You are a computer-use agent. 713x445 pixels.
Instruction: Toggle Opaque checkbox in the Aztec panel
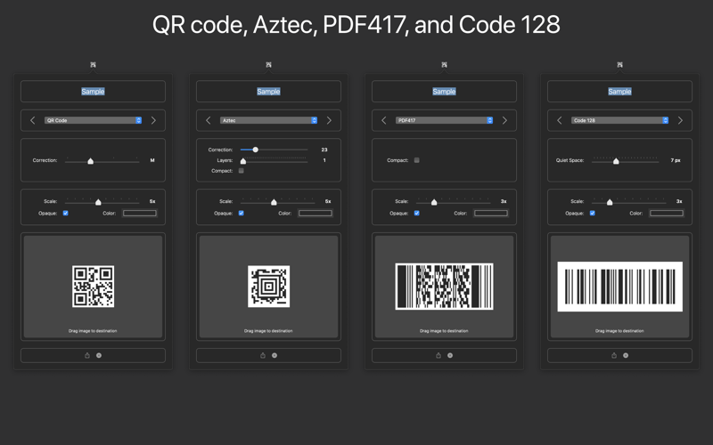tap(241, 213)
